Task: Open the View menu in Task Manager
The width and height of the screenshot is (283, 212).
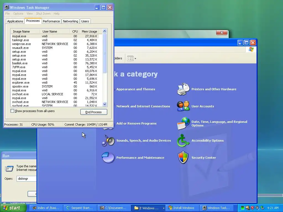Action: (x=30, y=14)
